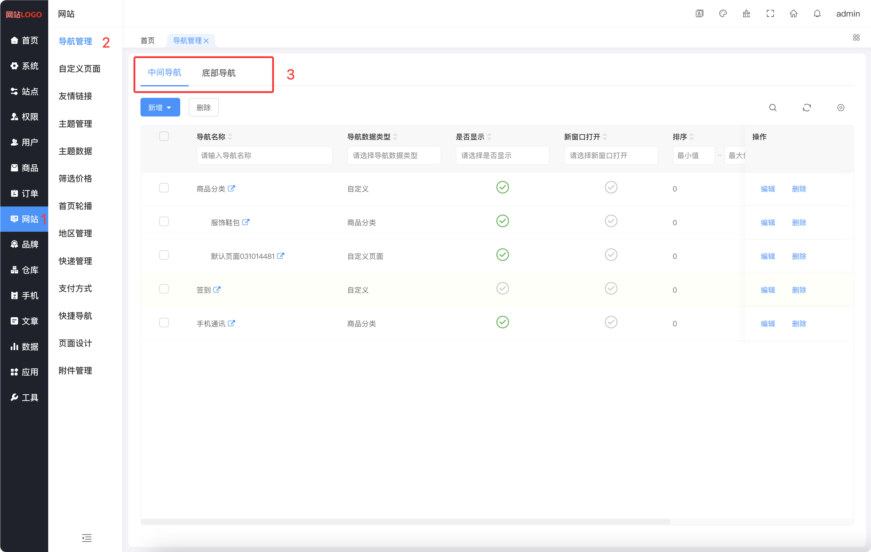Open 请选择导航数据类型 filter dropdown
The width and height of the screenshot is (871, 552).
click(394, 155)
